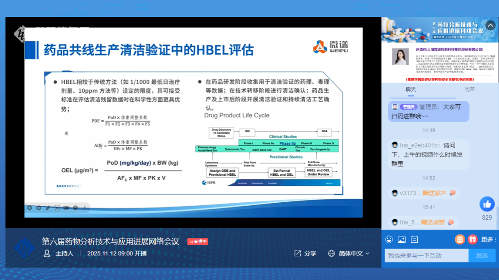Image resolution: width=499 pixels, height=280 pixels.
Task: Click the thumbs-up like button
Action: (486, 204)
